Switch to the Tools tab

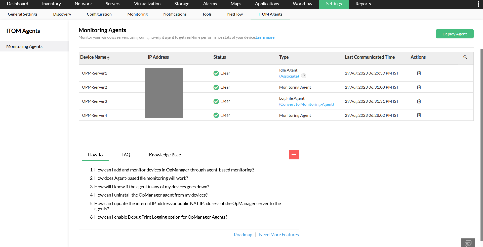207,14
